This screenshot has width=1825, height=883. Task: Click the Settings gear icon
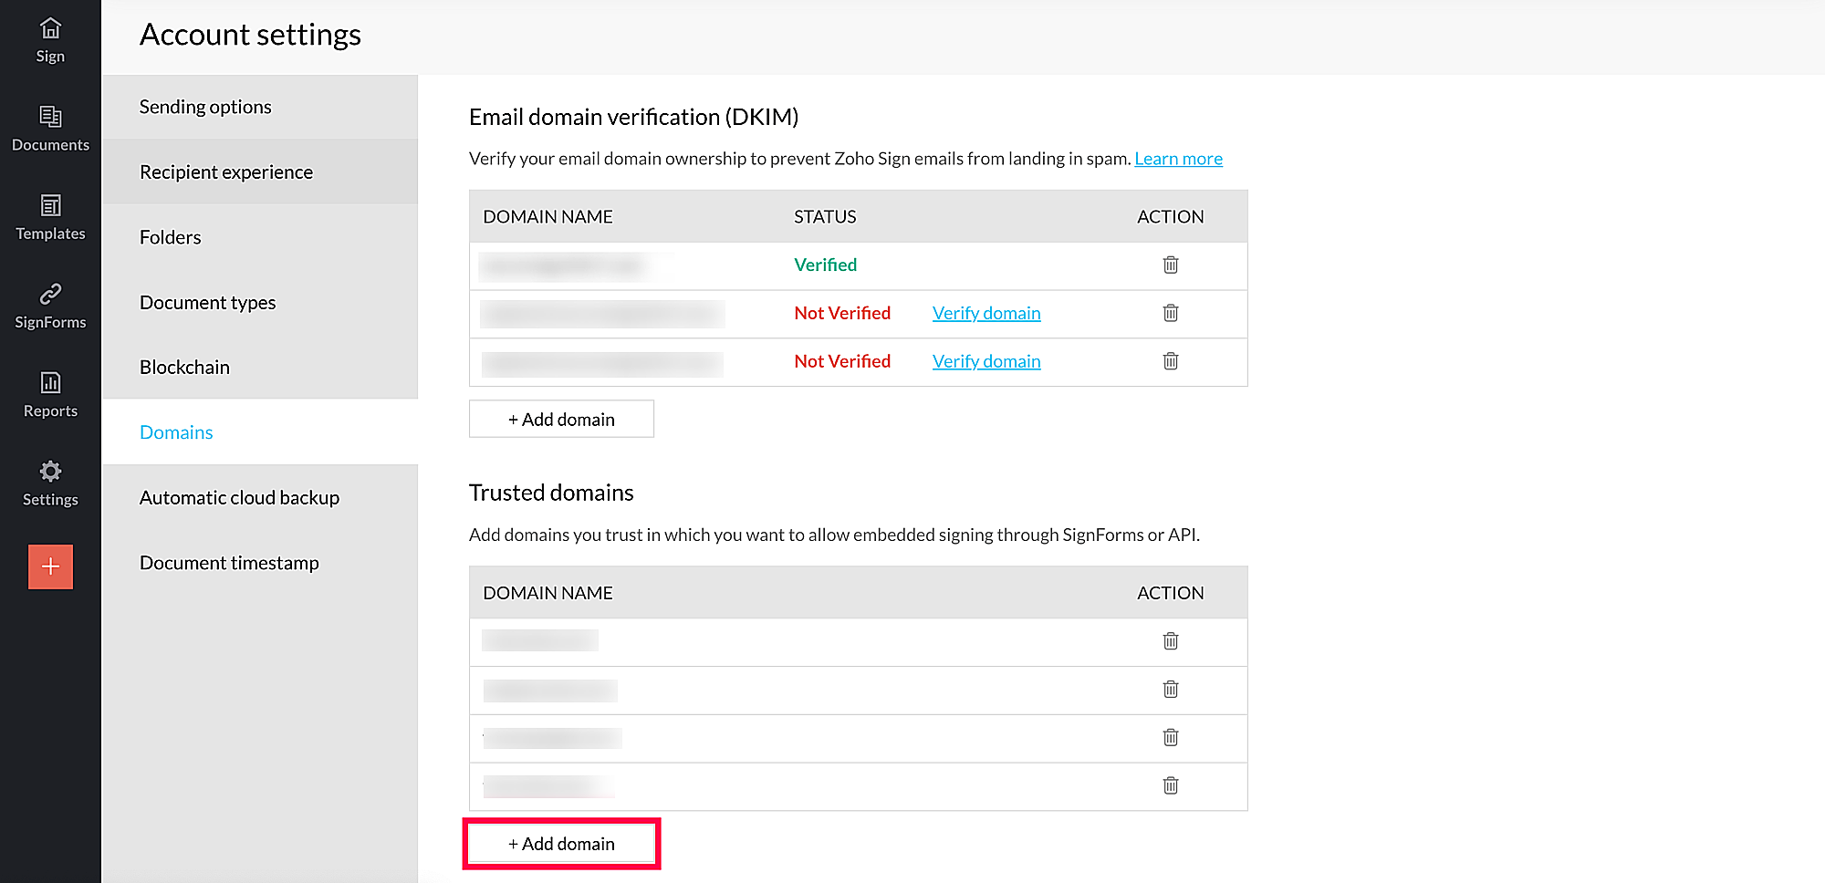point(50,472)
